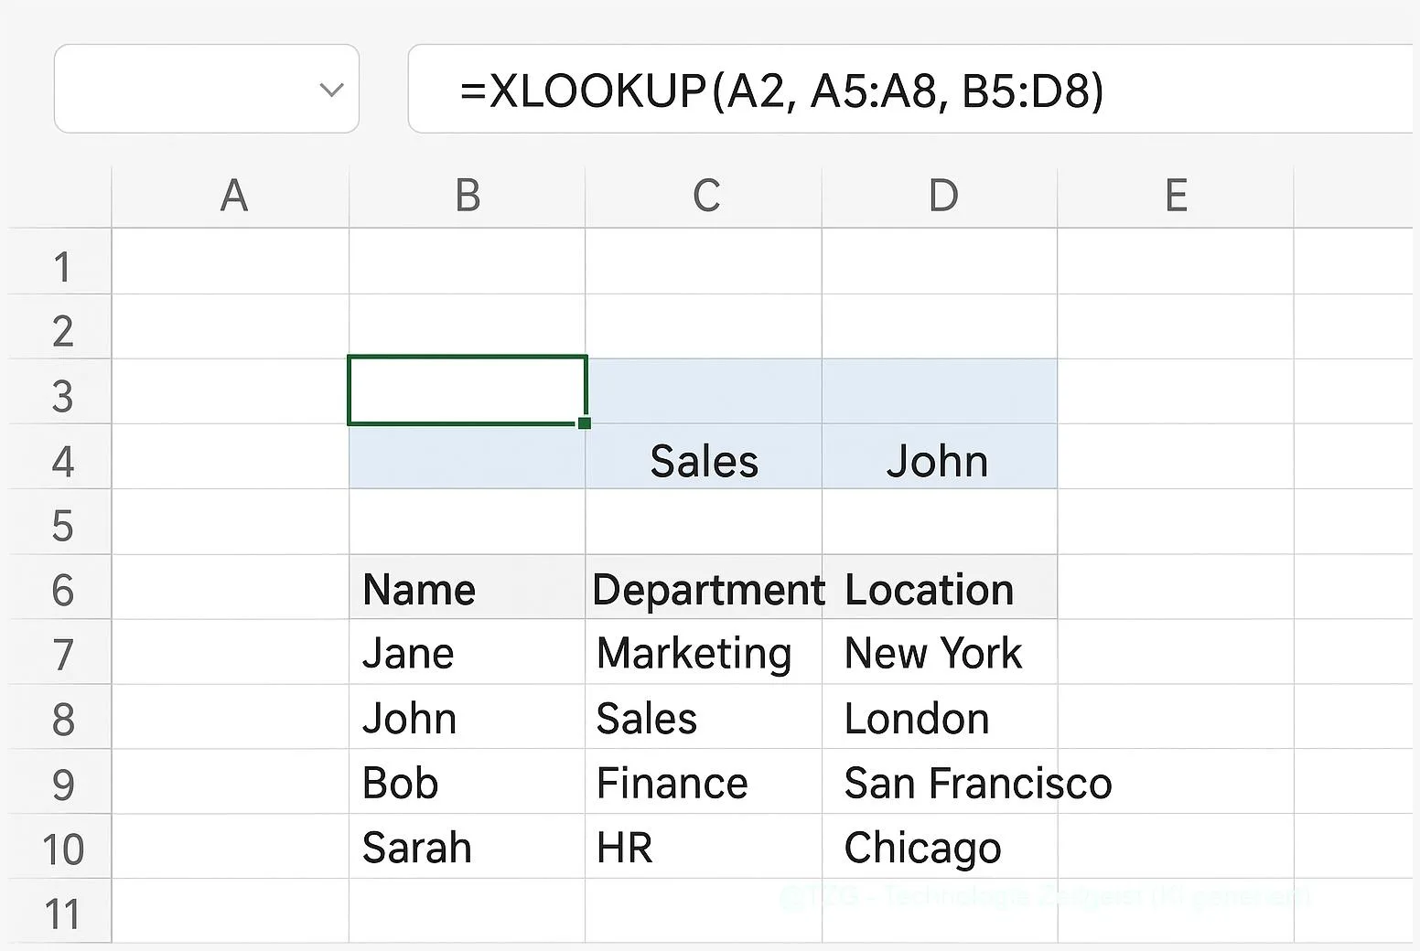
Task: Select column A header
Action: pos(233,196)
